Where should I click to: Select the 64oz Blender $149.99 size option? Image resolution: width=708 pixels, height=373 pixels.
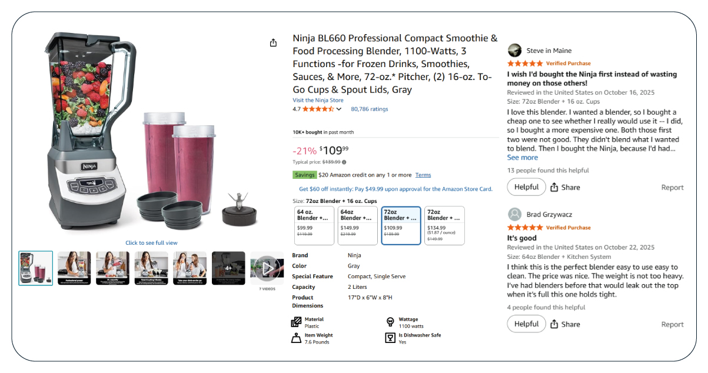click(357, 225)
